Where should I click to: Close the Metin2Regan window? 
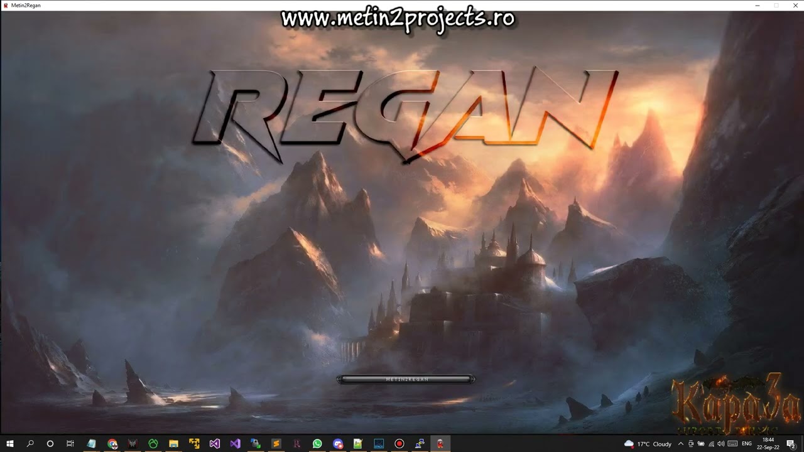click(794, 5)
